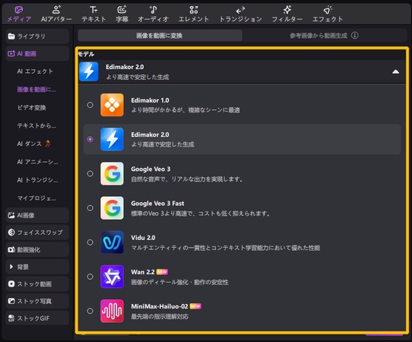Click the orange Edimakor 1.0 model icon
Viewport: 412px width, 342px height.
point(112,105)
